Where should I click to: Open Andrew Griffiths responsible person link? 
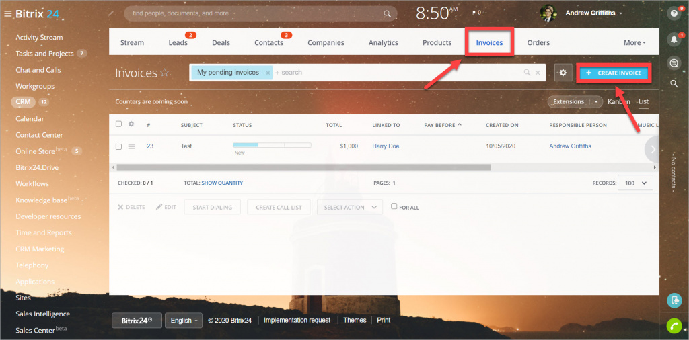pos(570,146)
